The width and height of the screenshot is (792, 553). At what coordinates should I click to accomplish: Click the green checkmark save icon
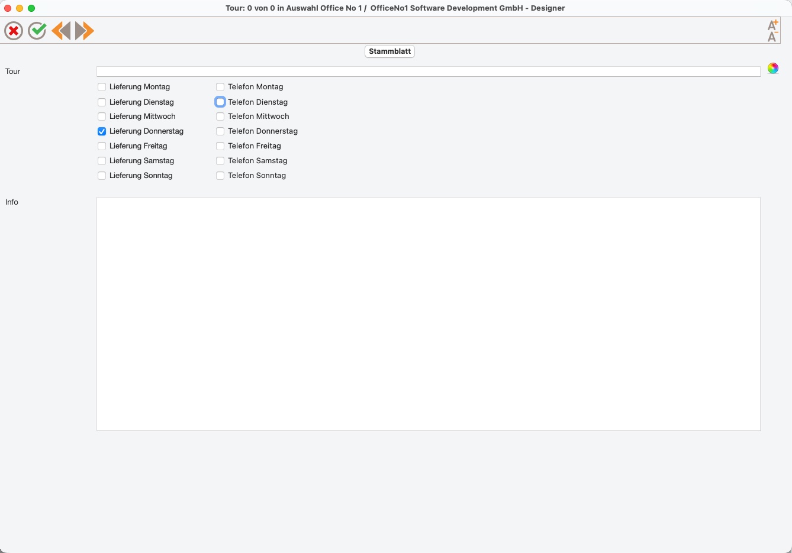click(37, 31)
